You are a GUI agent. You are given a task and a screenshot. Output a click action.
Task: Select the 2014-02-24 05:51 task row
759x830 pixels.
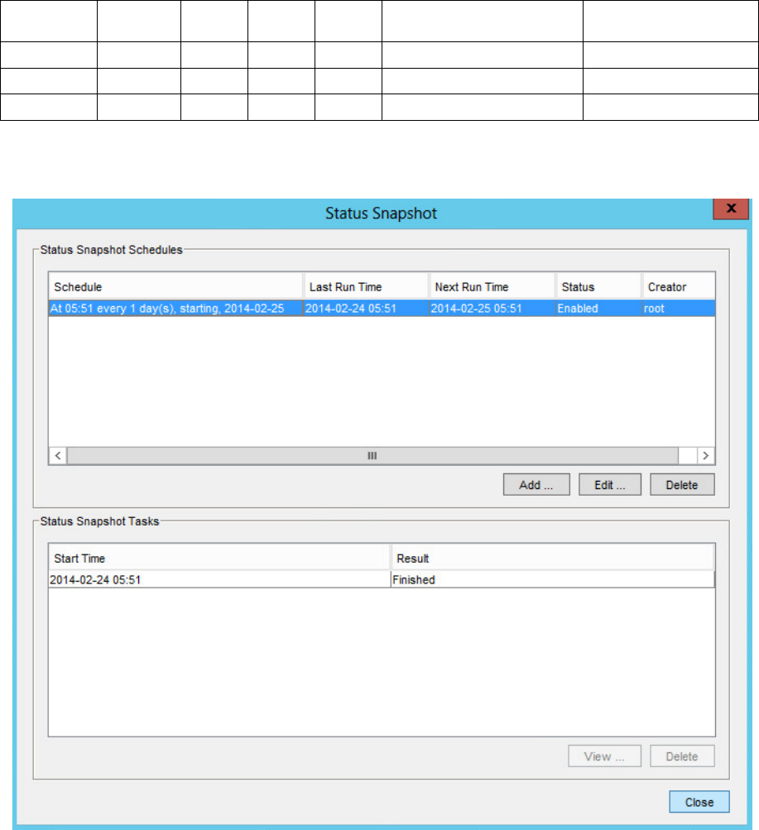[x=219, y=580]
